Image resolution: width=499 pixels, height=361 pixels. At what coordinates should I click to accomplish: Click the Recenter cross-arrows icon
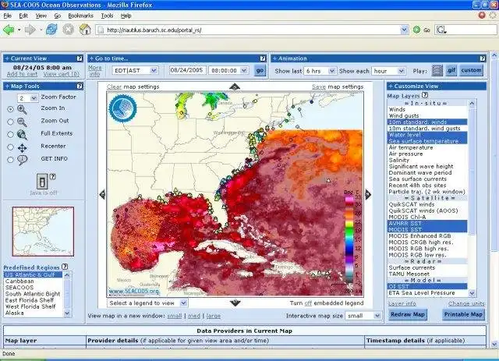[x=22, y=147]
